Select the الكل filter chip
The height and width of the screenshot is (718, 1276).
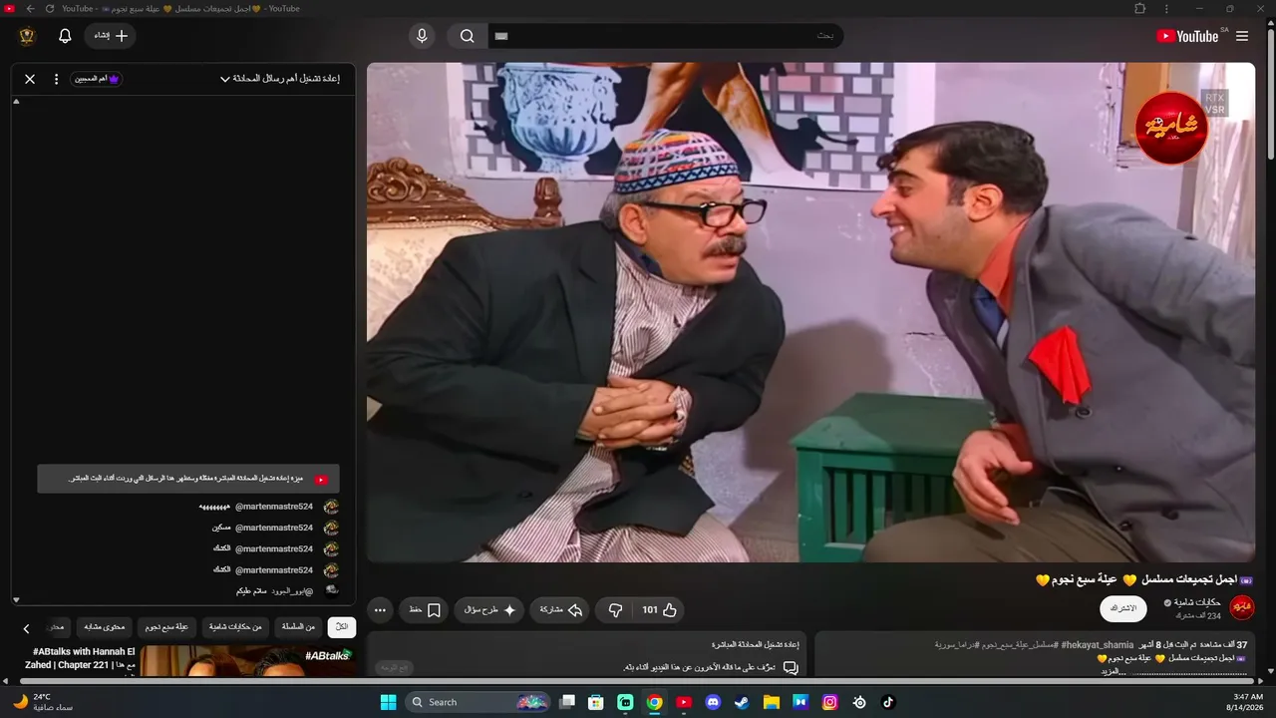point(342,627)
